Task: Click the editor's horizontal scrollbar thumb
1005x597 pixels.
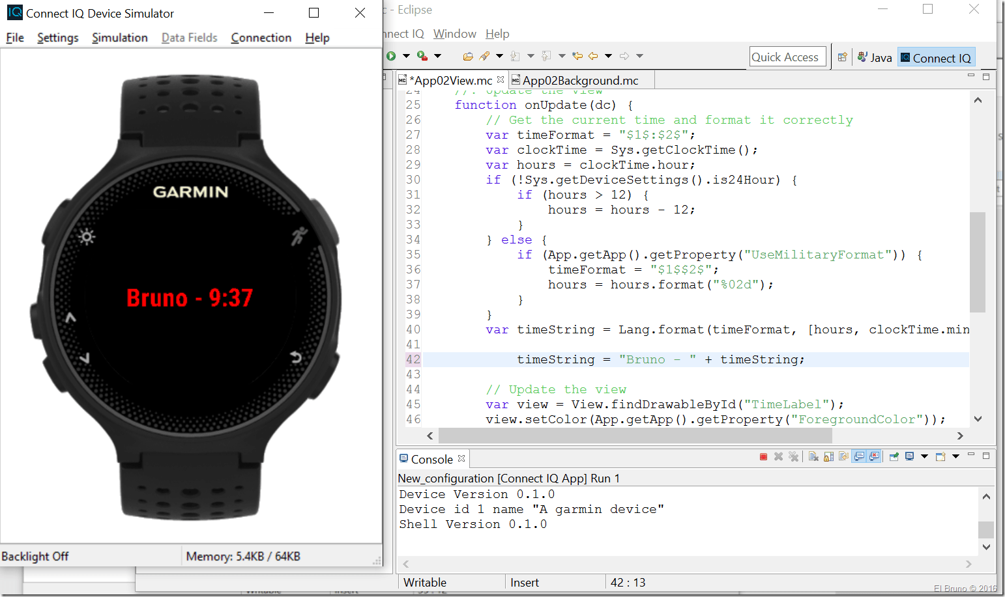Action: point(635,436)
